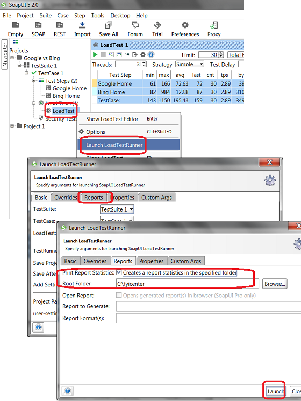Switch to Properties tab in front dialog
The height and width of the screenshot is (401, 301).
(152, 261)
